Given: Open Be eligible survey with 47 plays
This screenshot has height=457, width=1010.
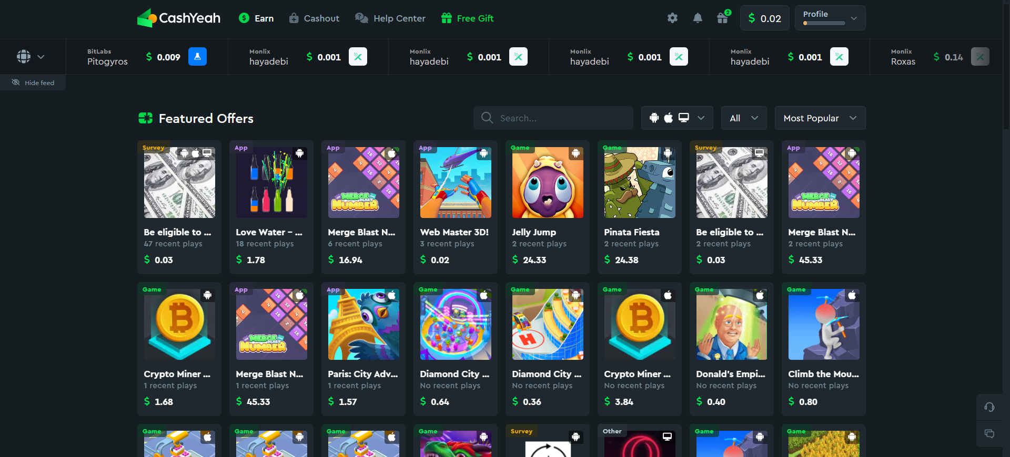Looking at the screenshot, I should pyautogui.click(x=179, y=207).
